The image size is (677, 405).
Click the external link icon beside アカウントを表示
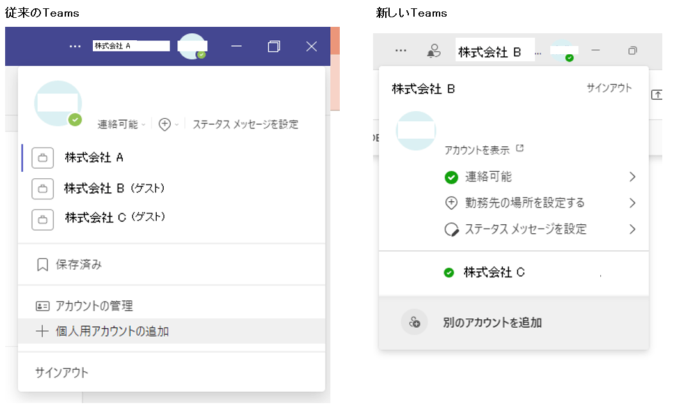(520, 148)
